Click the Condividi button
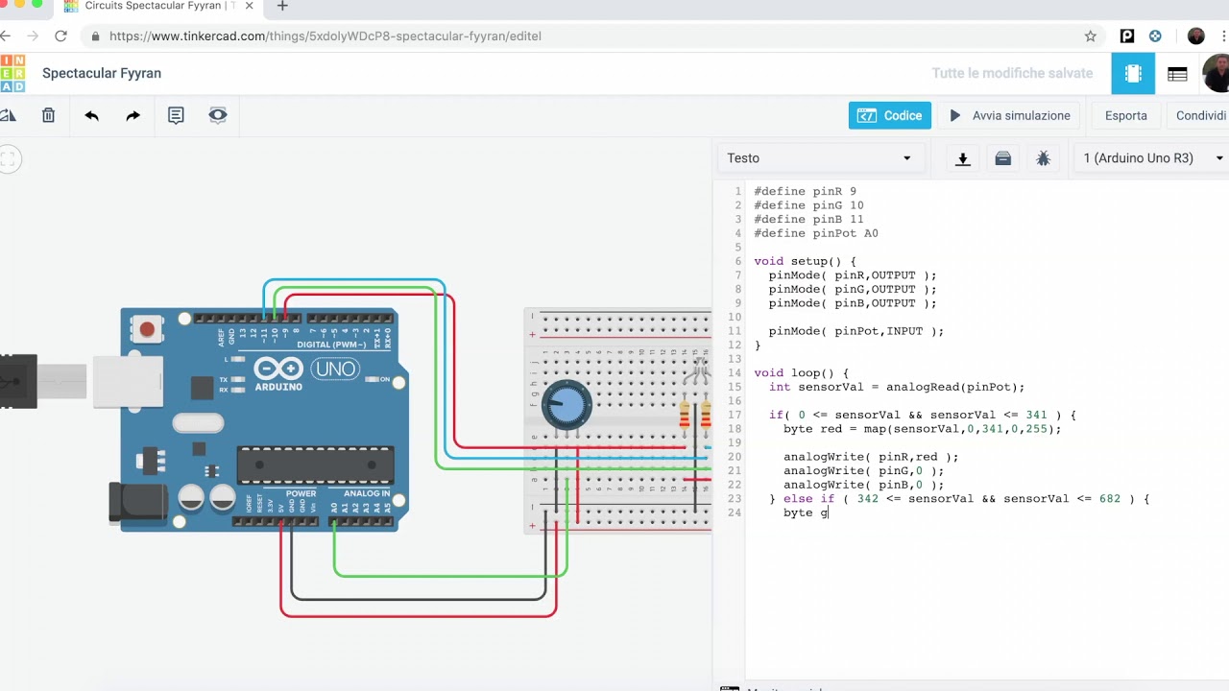This screenshot has width=1229, height=691. [1200, 115]
